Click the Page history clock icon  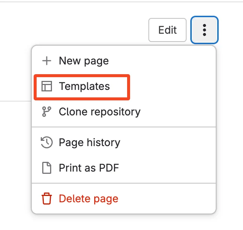(46, 142)
